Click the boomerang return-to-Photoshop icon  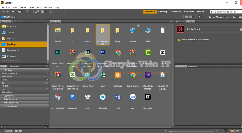coord(27,12)
